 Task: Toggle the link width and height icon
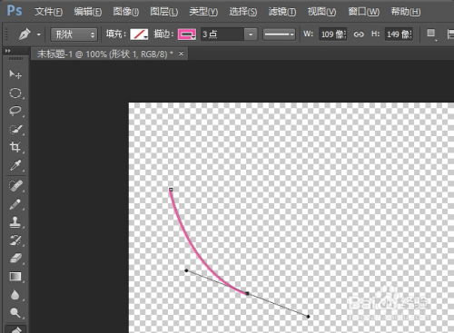359,34
